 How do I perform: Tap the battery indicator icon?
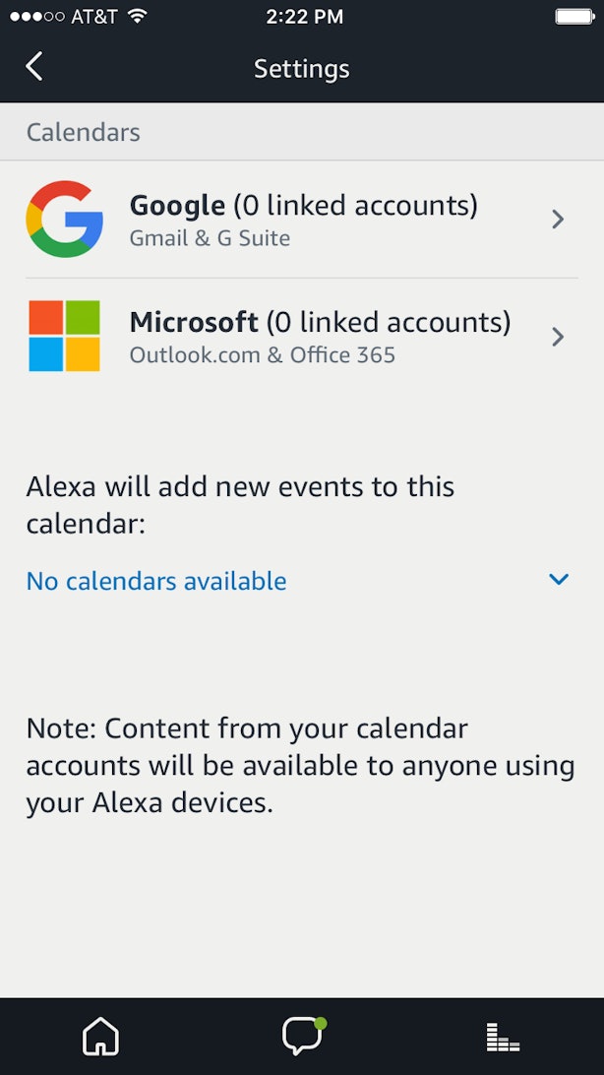point(573,16)
